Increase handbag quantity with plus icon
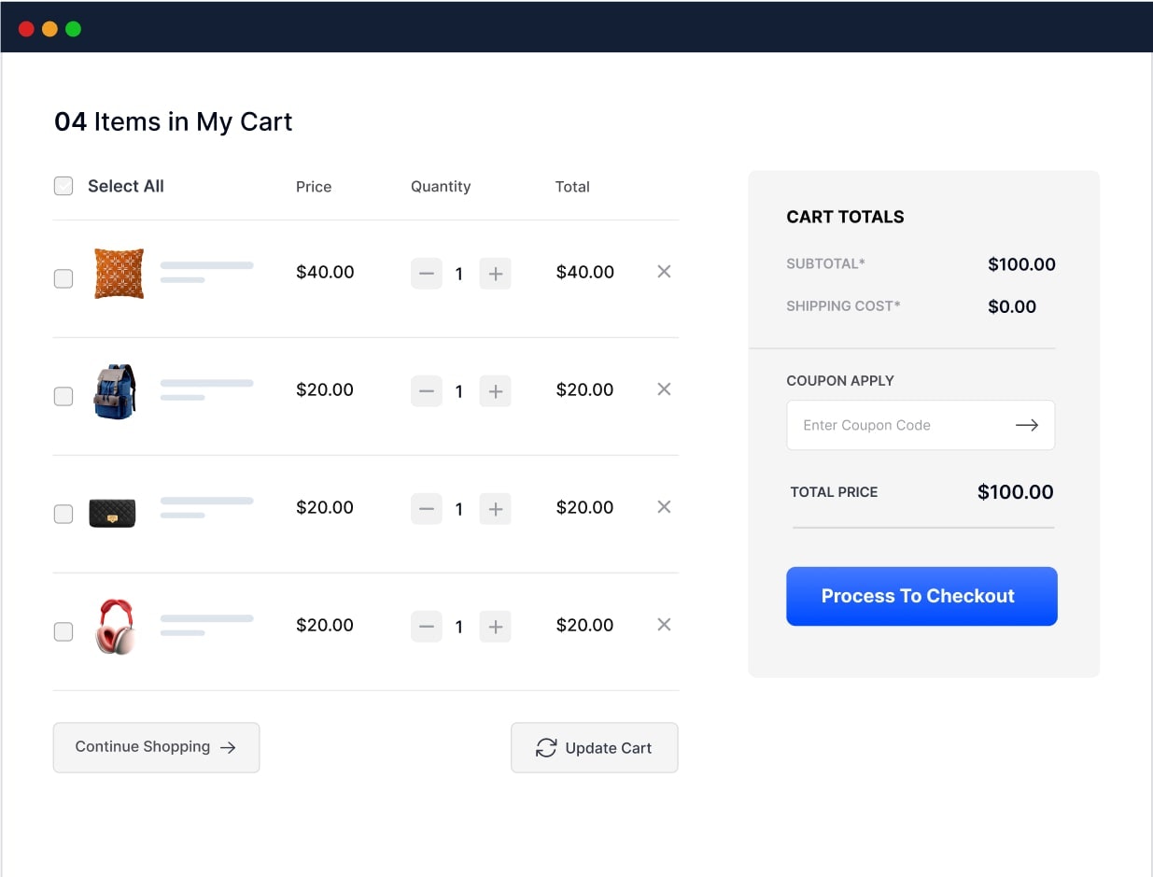Image resolution: width=1153 pixels, height=877 pixels. [x=496, y=508]
